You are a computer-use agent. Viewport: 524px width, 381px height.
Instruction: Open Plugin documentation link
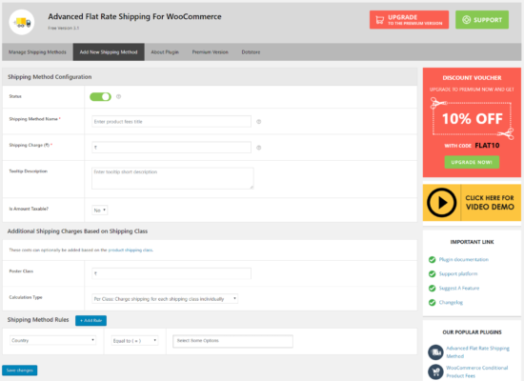click(464, 260)
